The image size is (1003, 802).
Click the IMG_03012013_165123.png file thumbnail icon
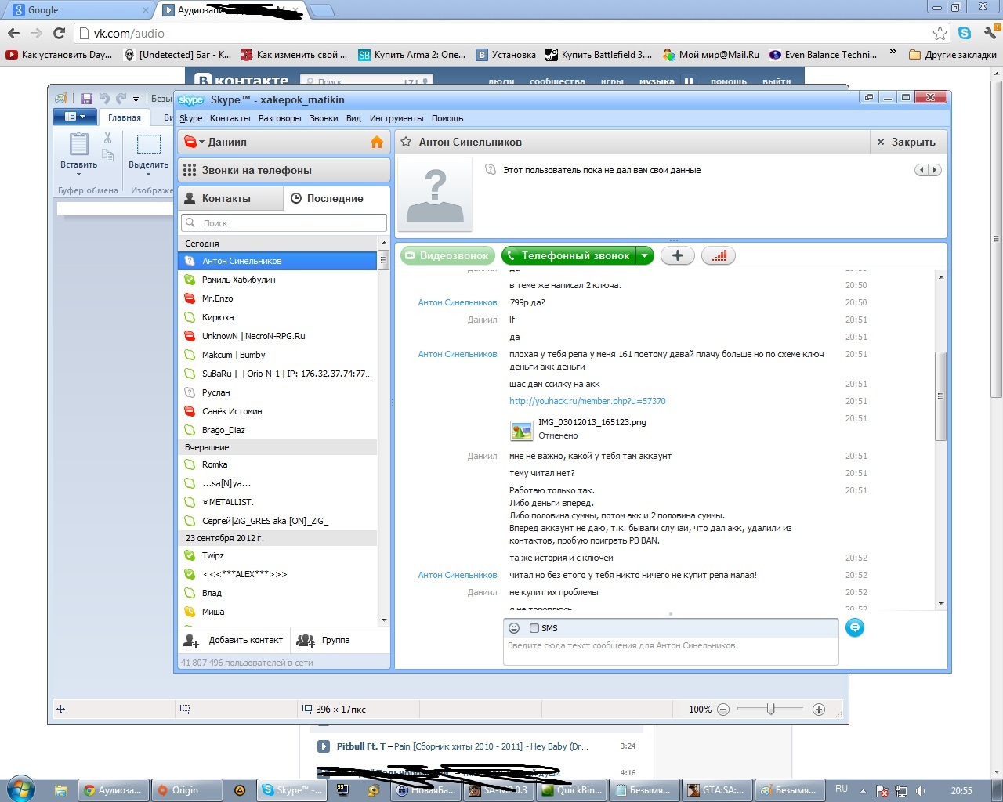click(522, 430)
